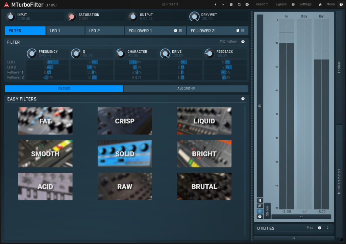Load the next preset arrow
The image size is (346, 244).
[223, 4]
